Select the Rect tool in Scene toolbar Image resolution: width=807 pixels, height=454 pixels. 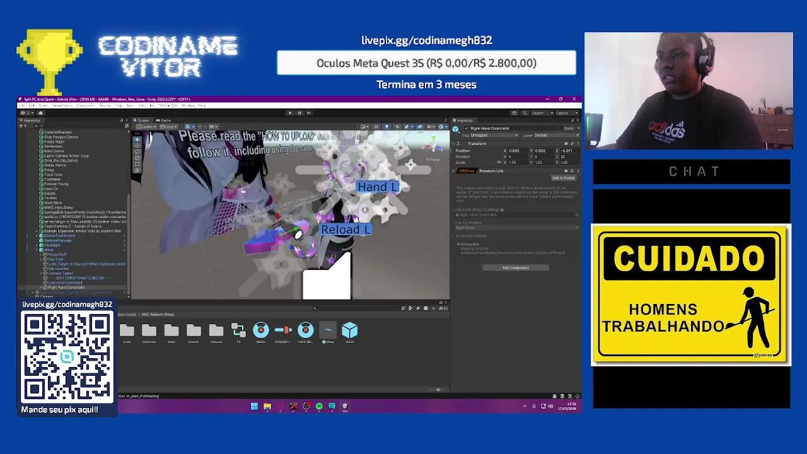pyautogui.click(x=137, y=164)
